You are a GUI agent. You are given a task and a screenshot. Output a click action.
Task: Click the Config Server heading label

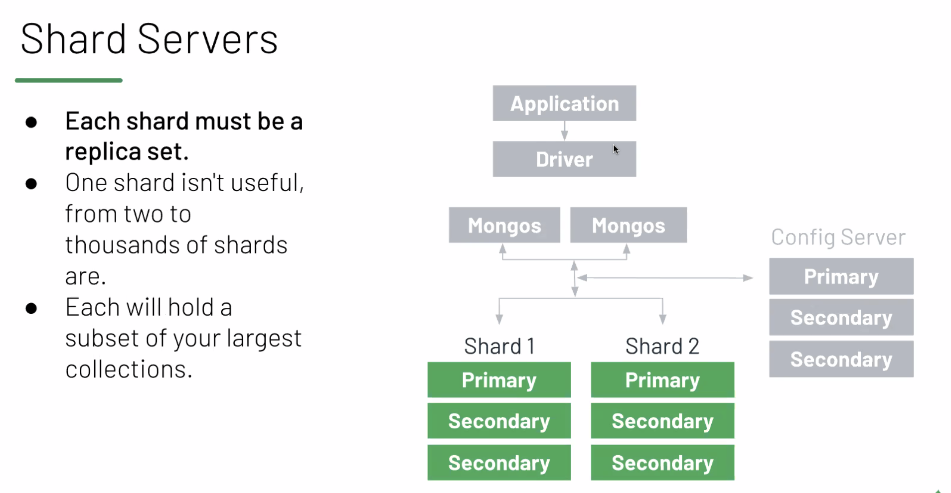[x=838, y=238]
